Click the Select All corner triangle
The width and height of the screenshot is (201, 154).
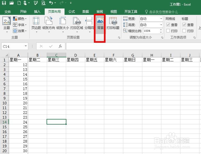[x=6, y=55]
